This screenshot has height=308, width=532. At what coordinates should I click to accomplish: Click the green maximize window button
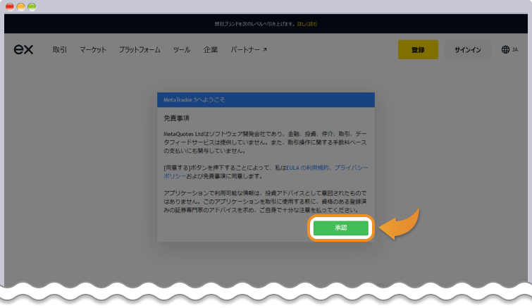coord(32,7)
